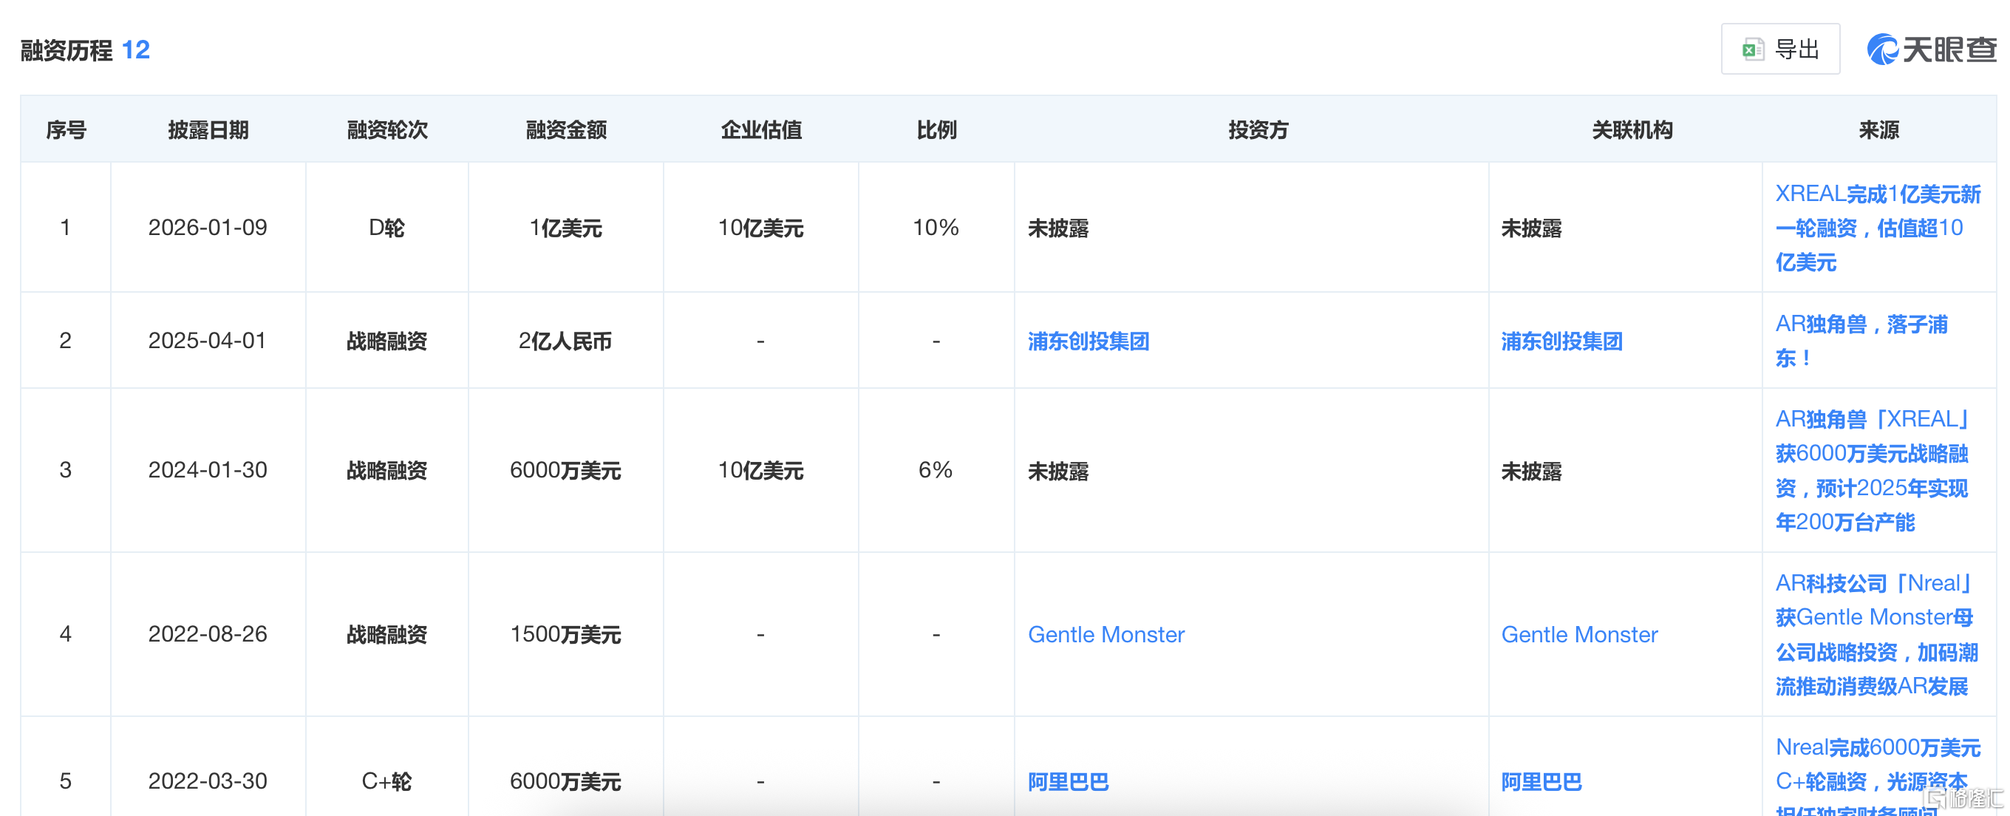
Task: Click the 来源 column header
Action: click(x=1878, y=129)
